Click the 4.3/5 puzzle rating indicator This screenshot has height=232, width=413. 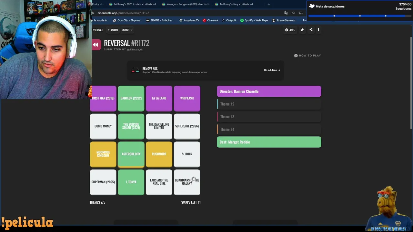coord(290,30)
